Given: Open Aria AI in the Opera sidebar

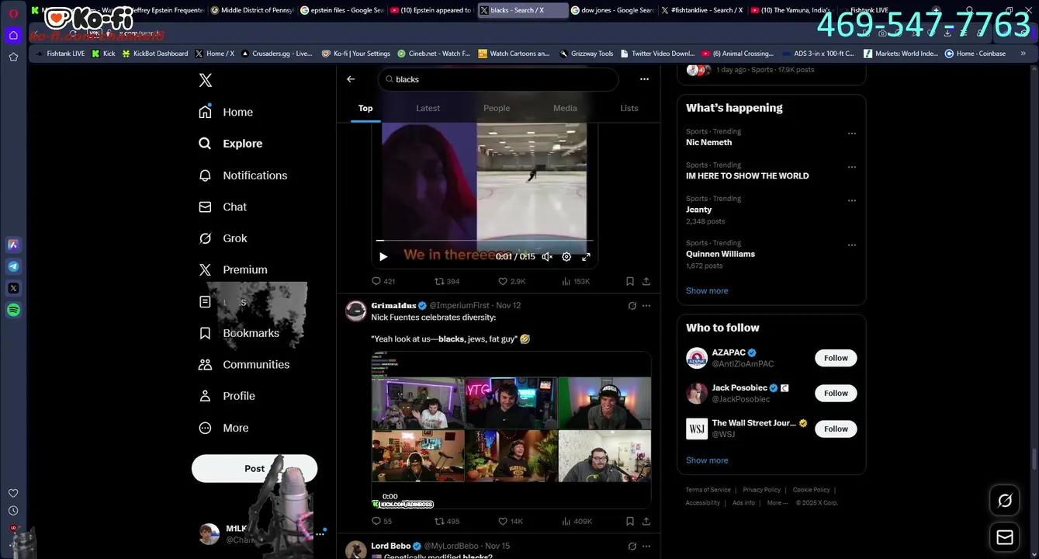Looking at the screenshot, I should [x=13, y=245].
